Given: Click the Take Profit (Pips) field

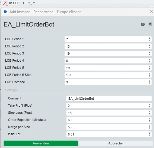Looking at the screenshot, I should (x=109, y=106).
